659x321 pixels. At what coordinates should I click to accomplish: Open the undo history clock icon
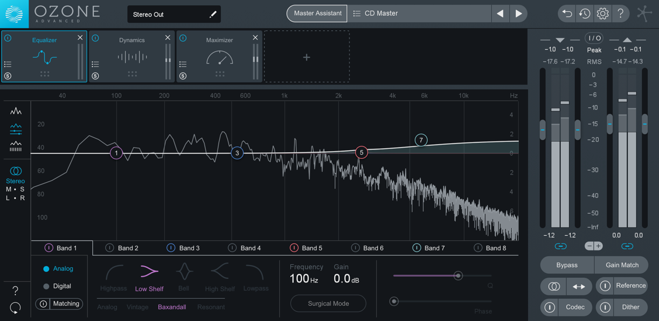pos(585,14)
